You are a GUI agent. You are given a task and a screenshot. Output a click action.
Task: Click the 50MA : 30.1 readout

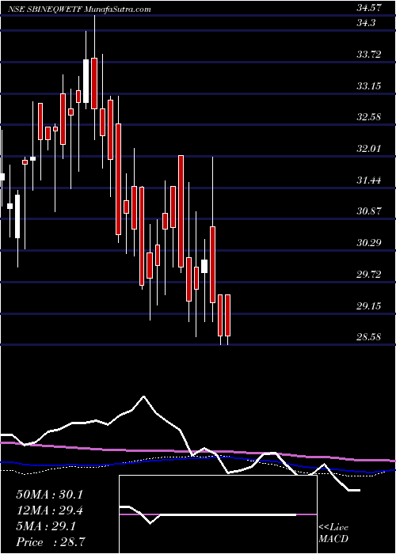coord(49,495)
